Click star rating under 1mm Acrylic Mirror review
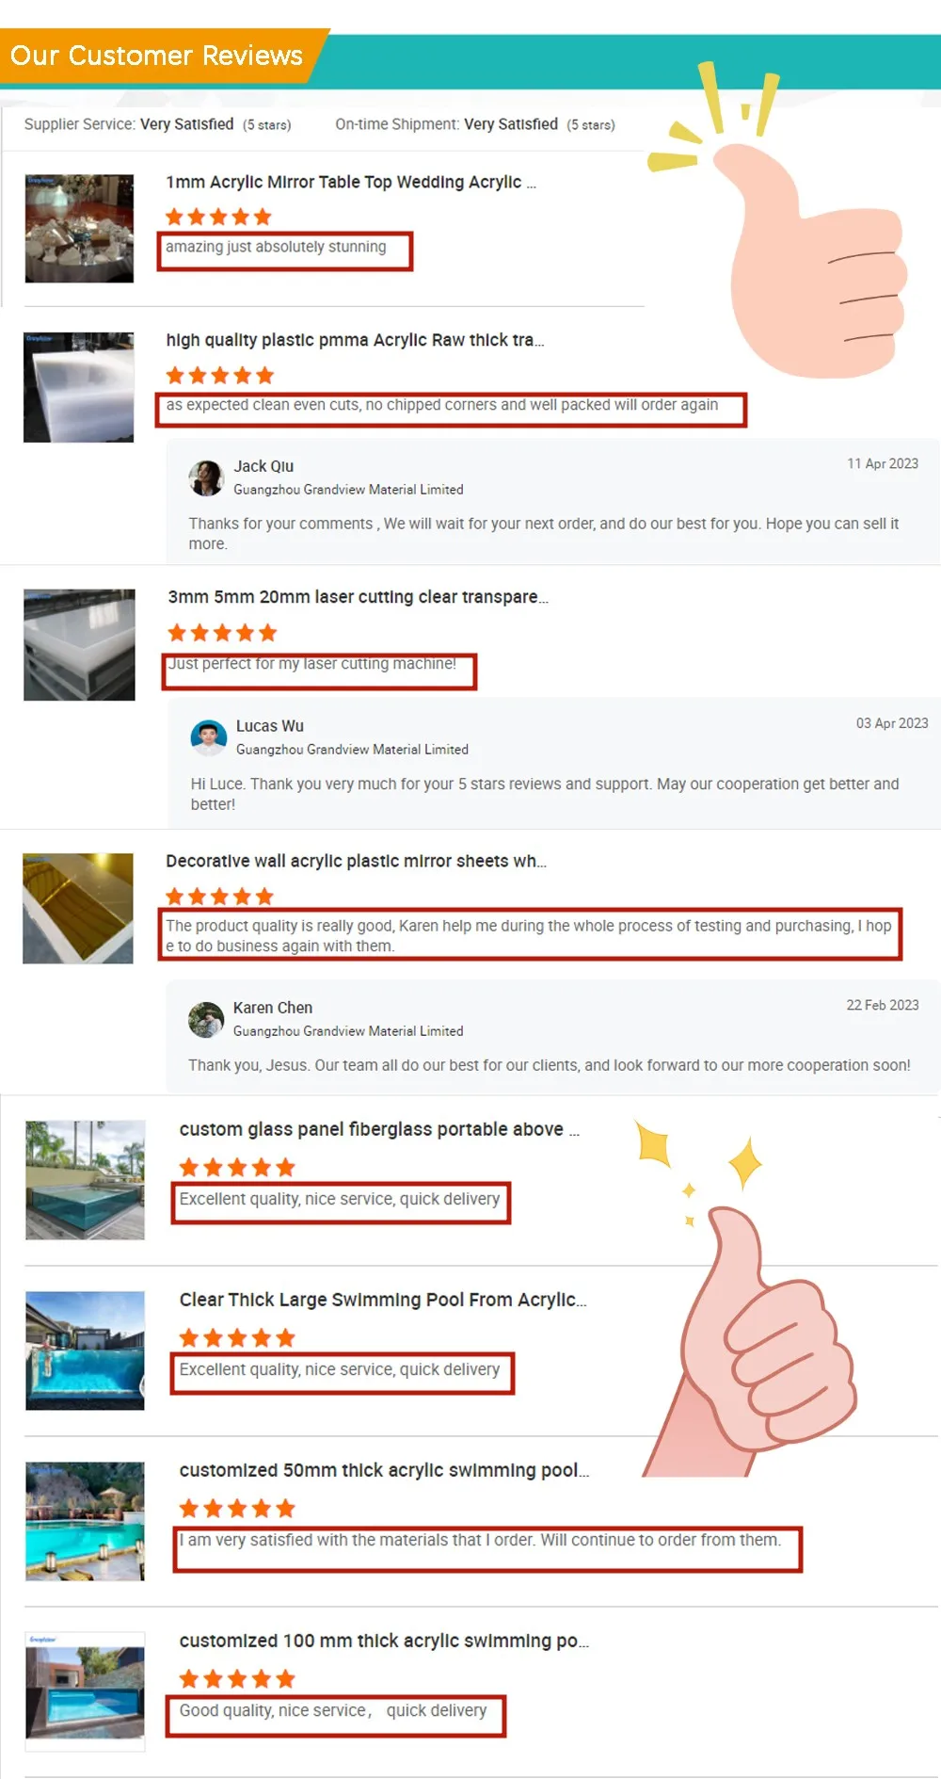941x1779 pixels. pyautogui.click(x=218, y=217)
